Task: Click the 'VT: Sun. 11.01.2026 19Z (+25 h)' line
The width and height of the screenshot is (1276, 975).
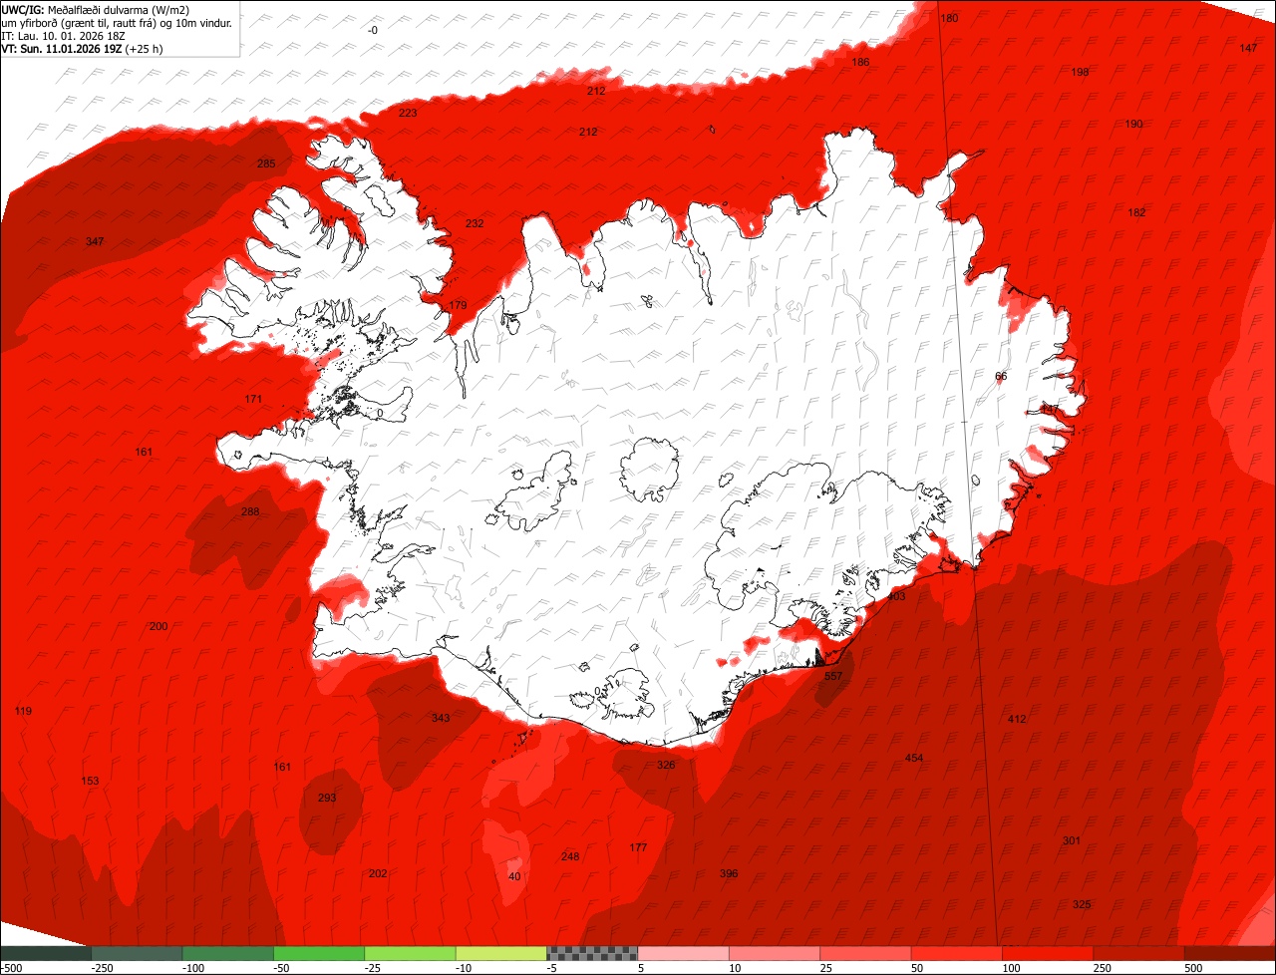Action: [x=83, y=48]
